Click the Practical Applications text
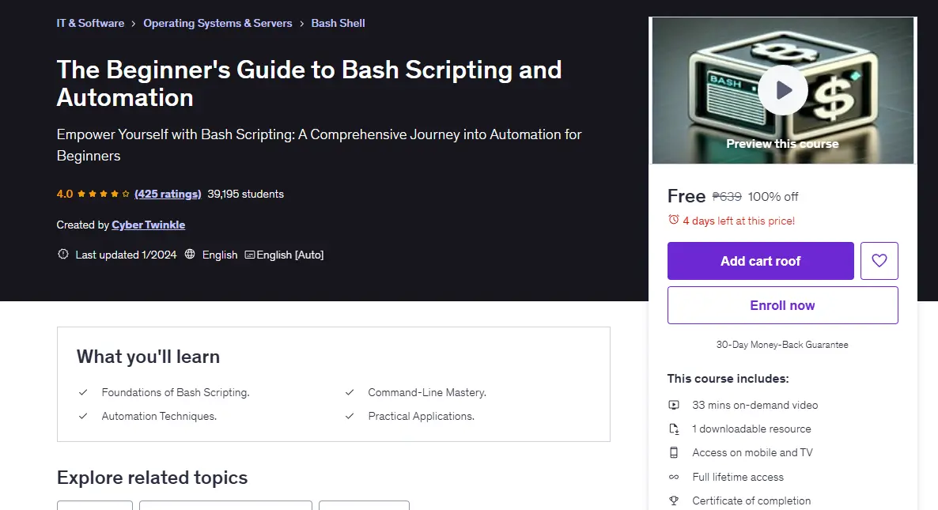This screenshot has height=510, width=938. point(421,416)
